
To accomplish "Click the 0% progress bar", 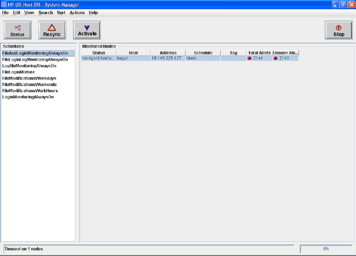I will coord(325,248).
